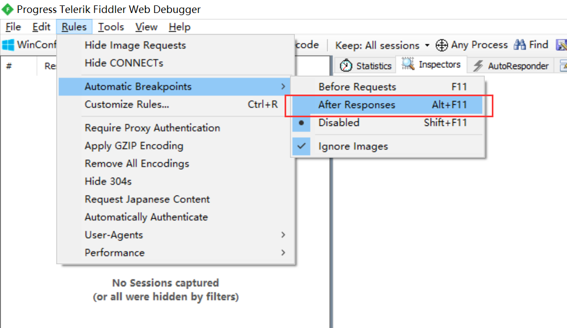Click the Find toolbar button

531,45
